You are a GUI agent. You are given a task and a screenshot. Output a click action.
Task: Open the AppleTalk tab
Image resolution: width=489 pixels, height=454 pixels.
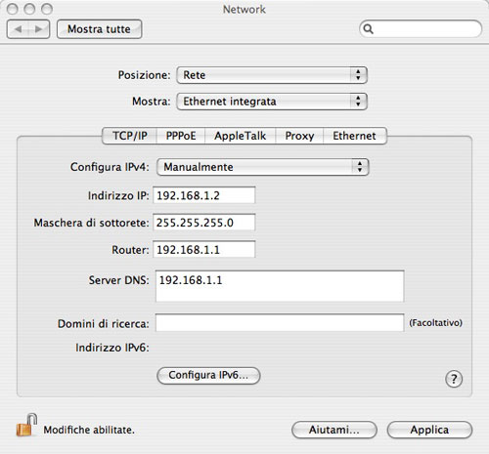pyautogui.click(x=241, y=136)
